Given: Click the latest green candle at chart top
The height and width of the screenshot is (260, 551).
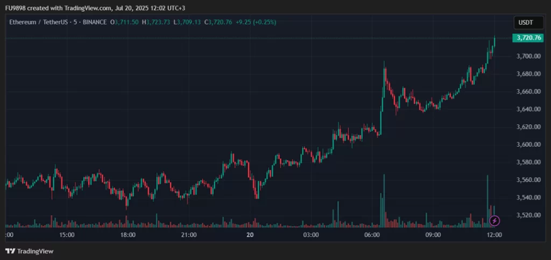Looking at the screenshot, I should 495,42.
